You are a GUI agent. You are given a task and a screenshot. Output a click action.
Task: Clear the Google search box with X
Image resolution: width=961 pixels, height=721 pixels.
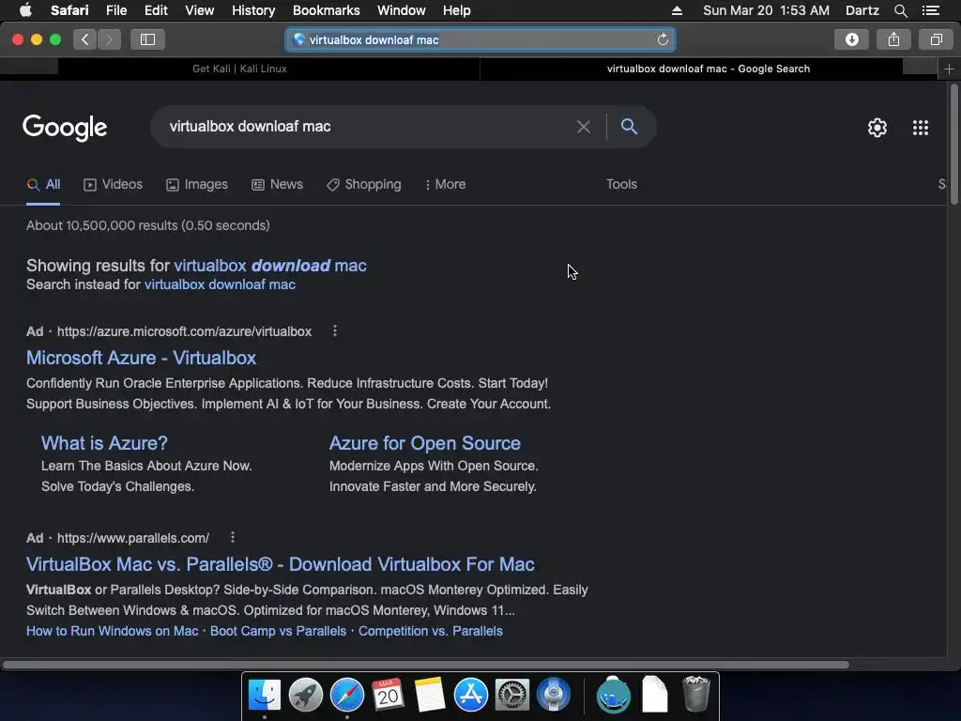583,127
